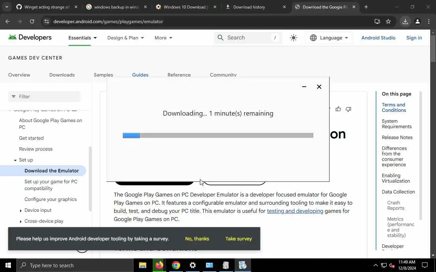This screenshot has height=272, width=436.
Task: Click Chrome icon in taskbar
Action: click(176, 265)
